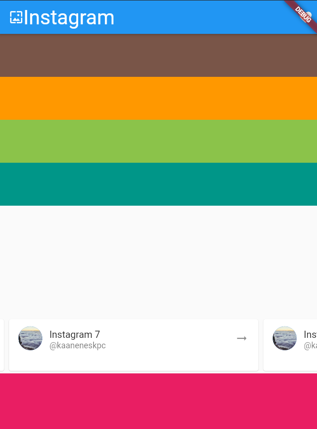Open the Instagram 7 profile avatar
The width and height of the screenshot is (317, 429).
31,338
